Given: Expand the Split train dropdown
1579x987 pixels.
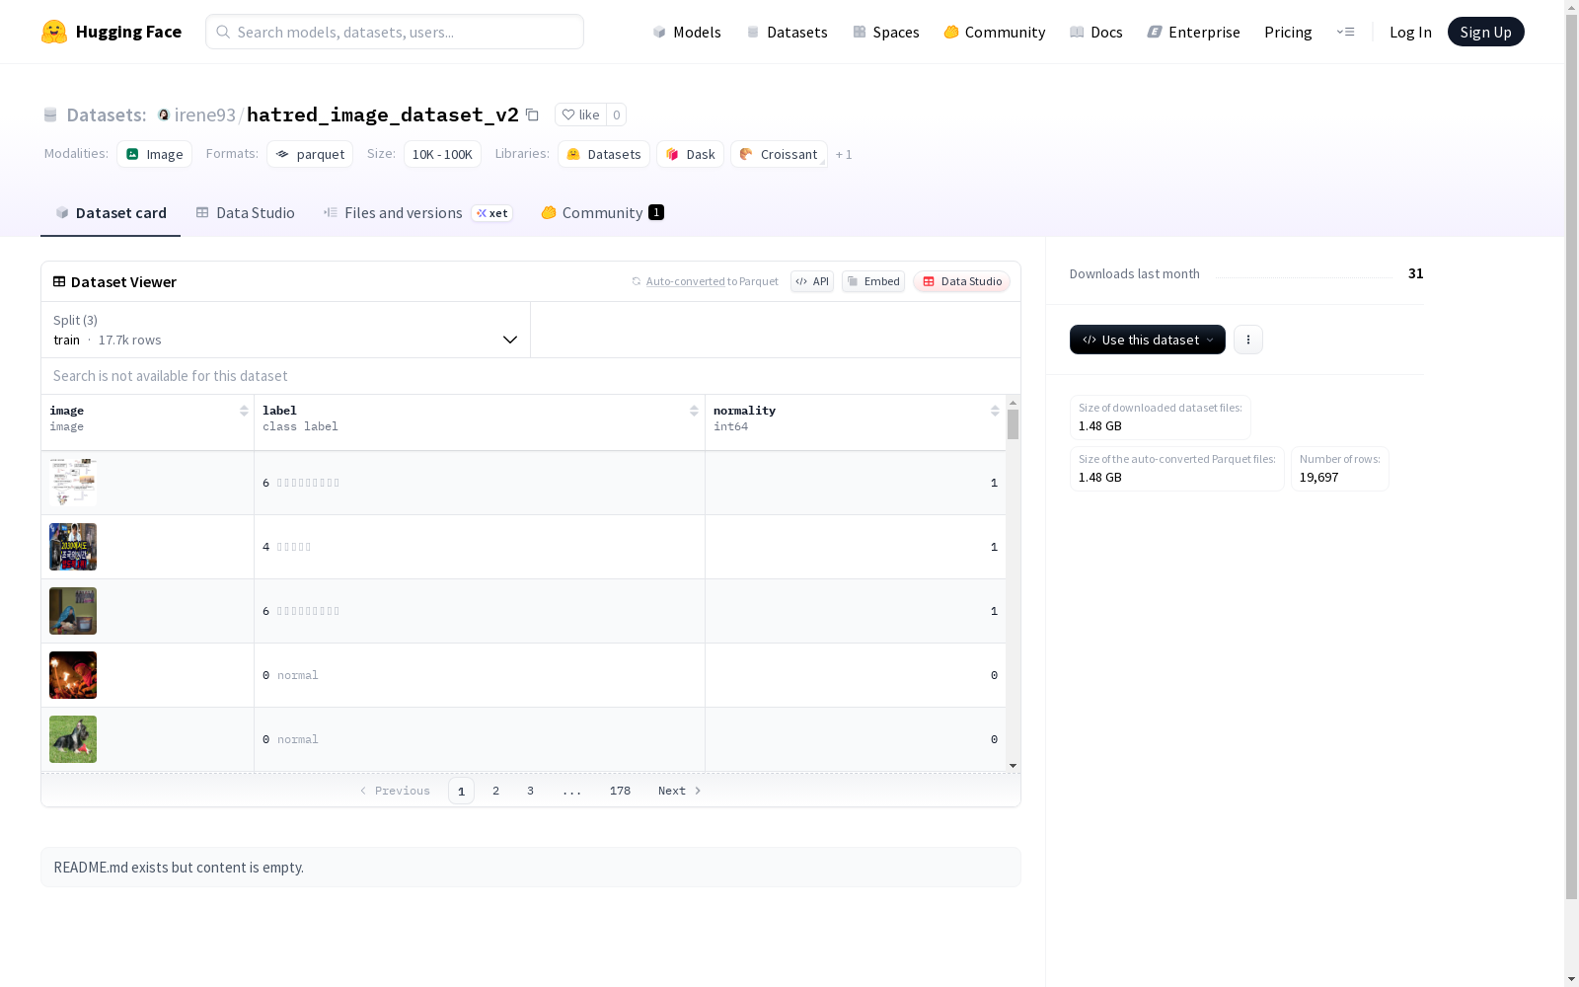Looking at the screenshot, I should click(x=285, y=330).
